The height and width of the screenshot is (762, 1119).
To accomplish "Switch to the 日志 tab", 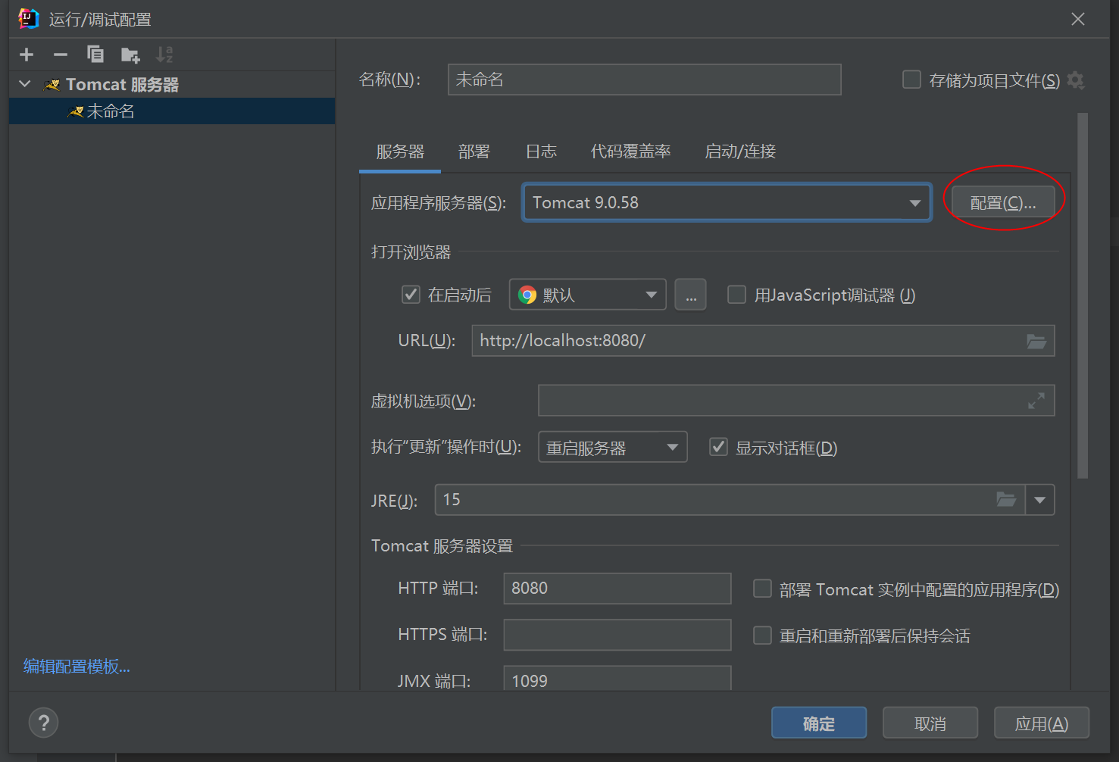I will [x=541, y=151].
